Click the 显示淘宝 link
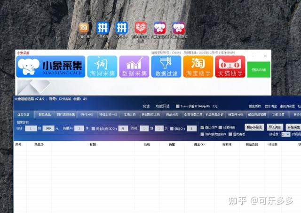 (271, 106)
